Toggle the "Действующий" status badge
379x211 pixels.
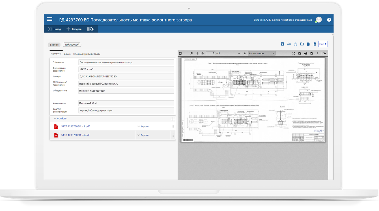(72, 45)
